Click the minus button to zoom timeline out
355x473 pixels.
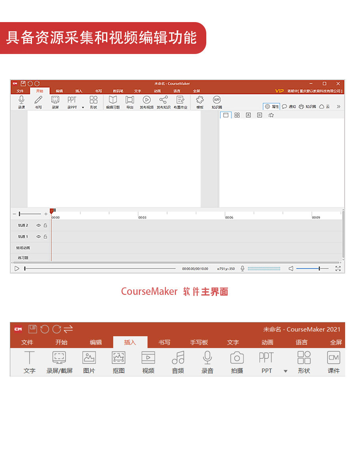tap(15, 214)
